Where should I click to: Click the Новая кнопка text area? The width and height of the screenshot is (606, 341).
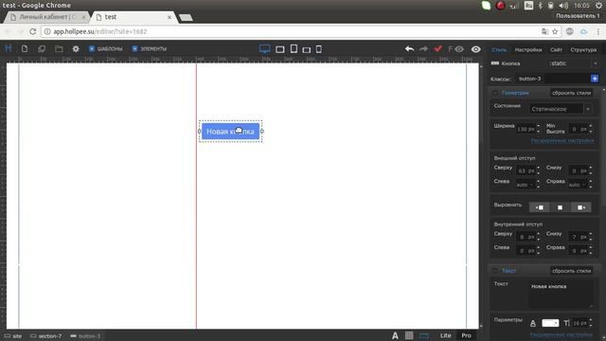561,295
